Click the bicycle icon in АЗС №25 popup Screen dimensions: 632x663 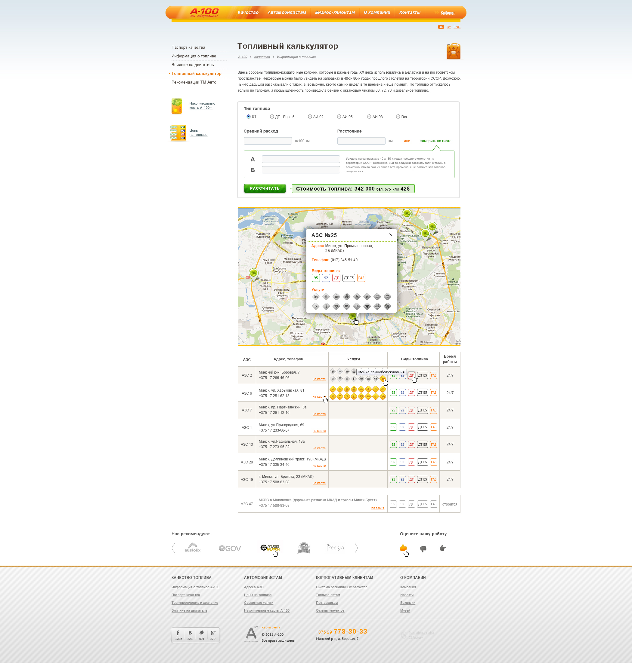357,307
